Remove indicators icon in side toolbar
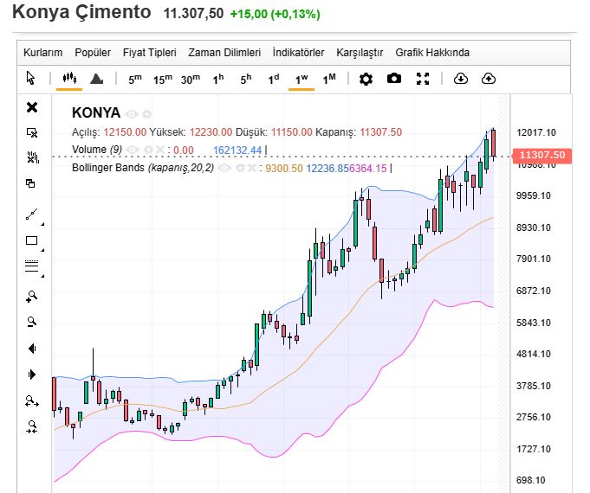The width and height of the screenshot is (590, 493). coord(33,157)
